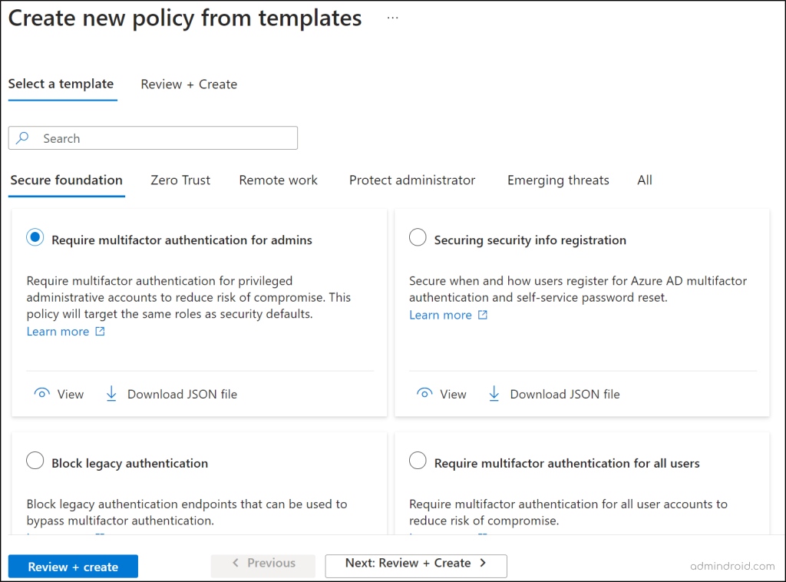The width and height of the screenshot is (786, 582).
Task: Go to Review + Create step tab
Action: 189,84
